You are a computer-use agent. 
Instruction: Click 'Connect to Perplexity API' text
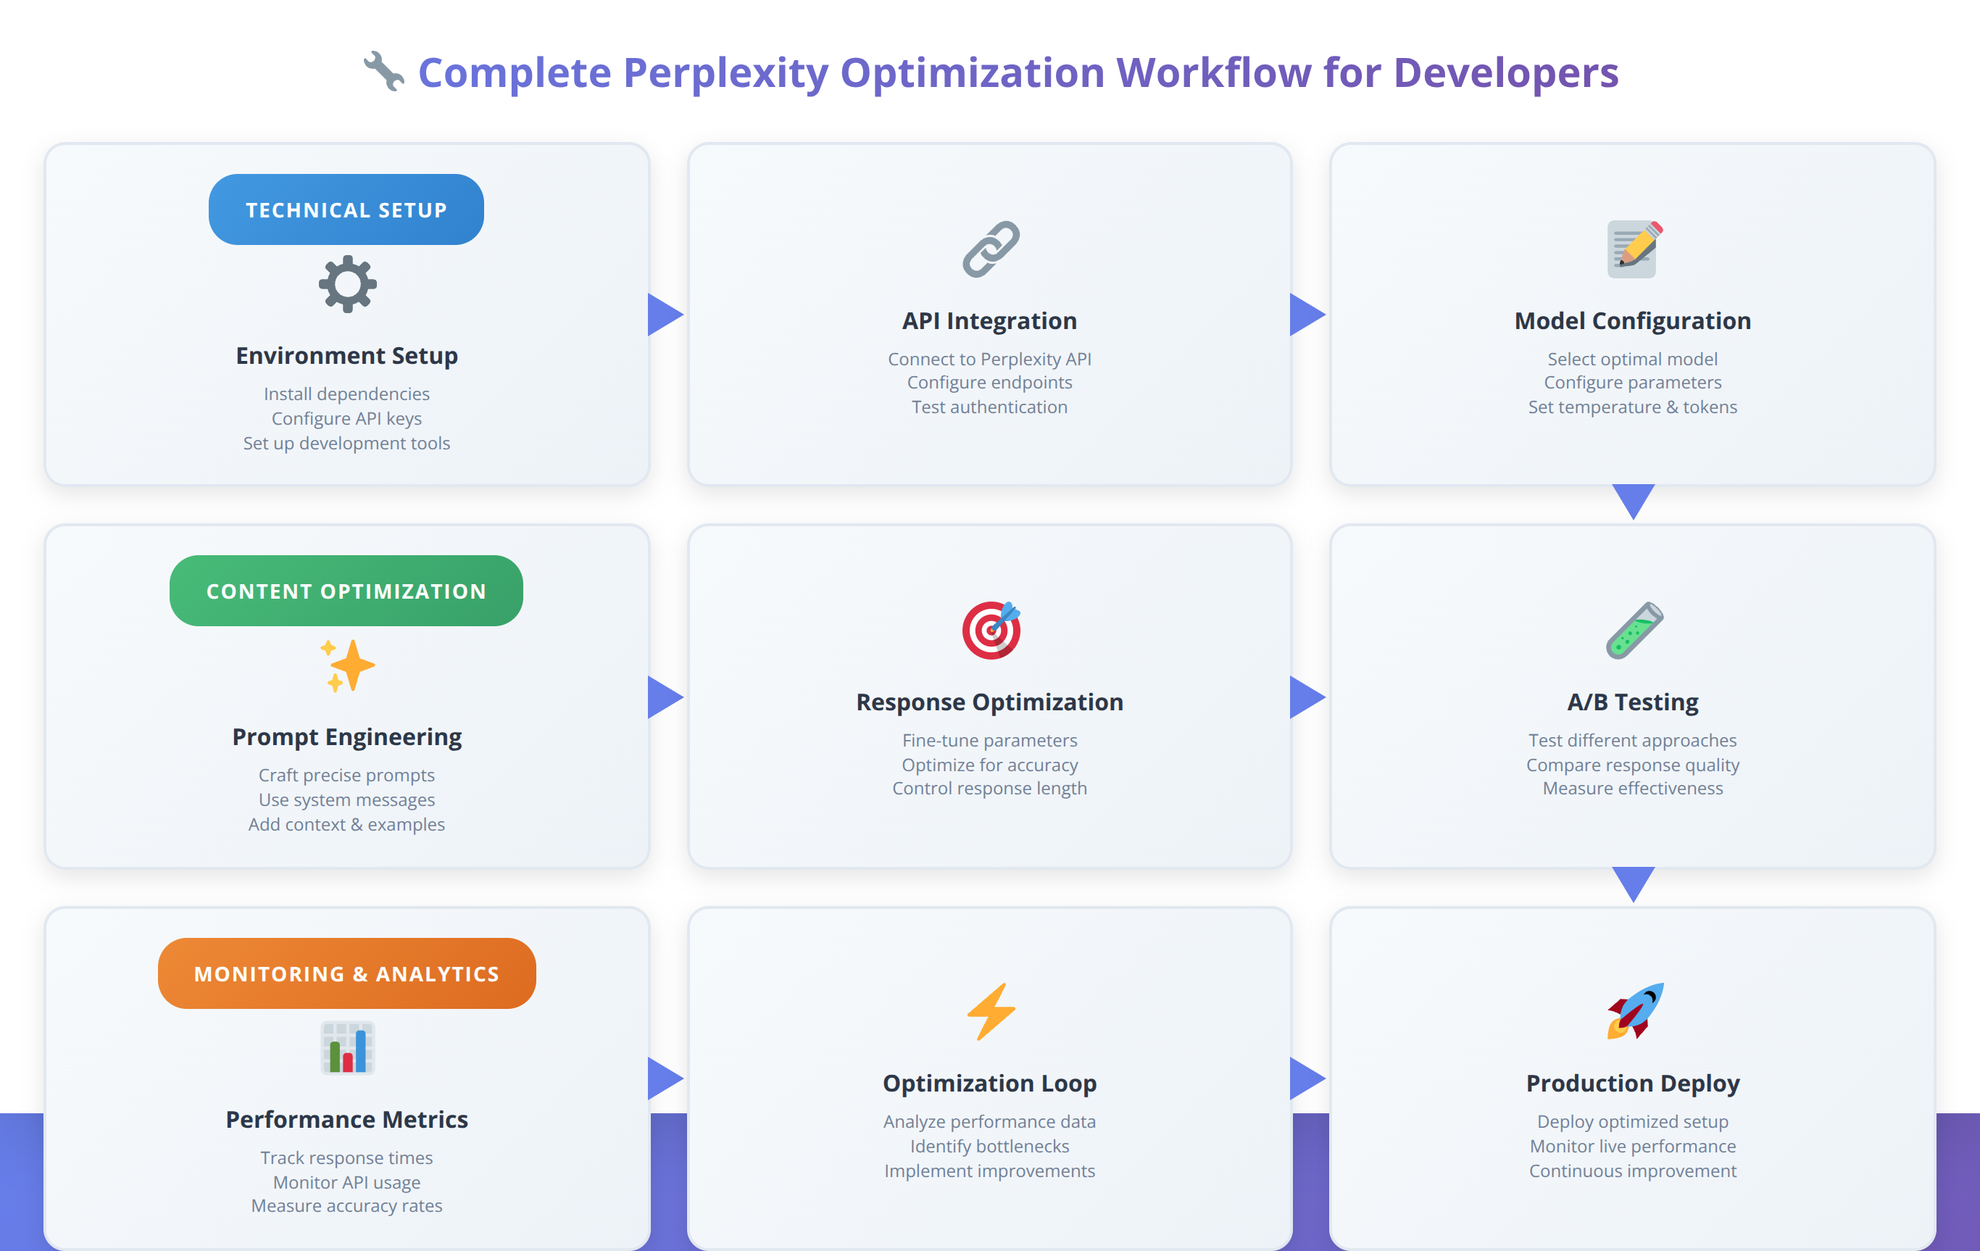pos(989,359)
